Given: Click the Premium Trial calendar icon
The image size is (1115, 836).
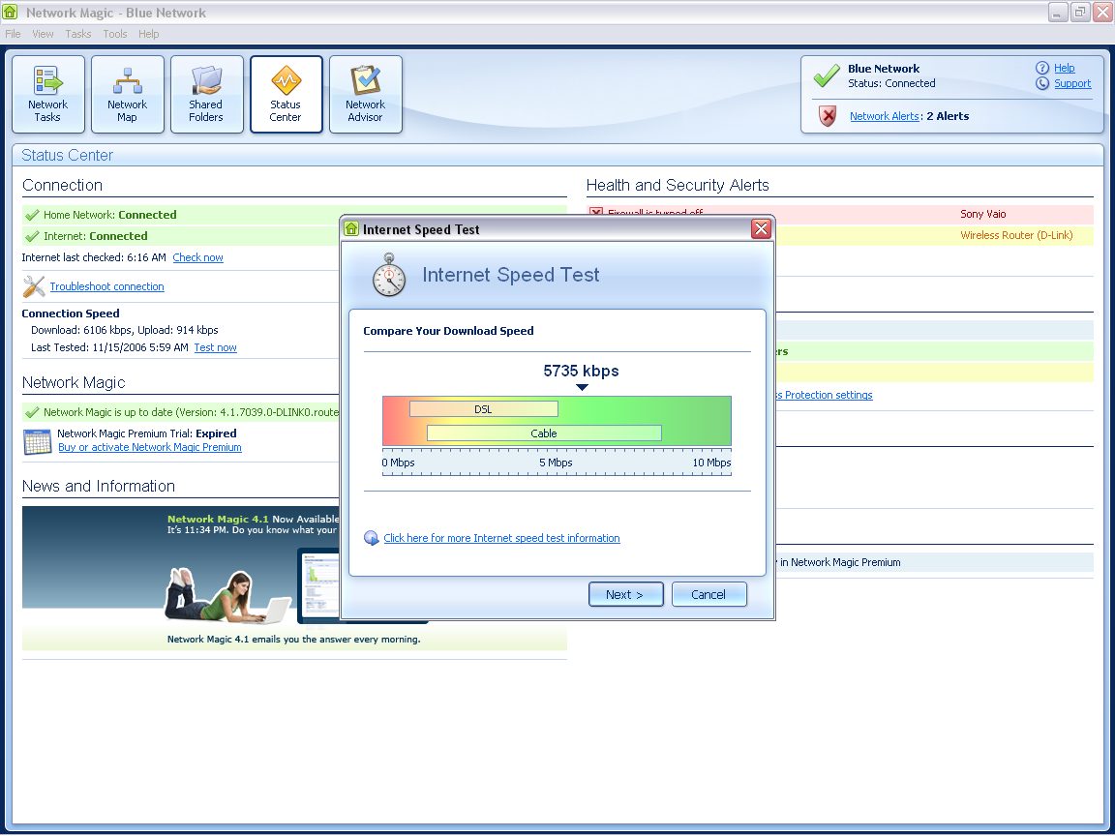Looking at the screenshot, I should 37,441.
